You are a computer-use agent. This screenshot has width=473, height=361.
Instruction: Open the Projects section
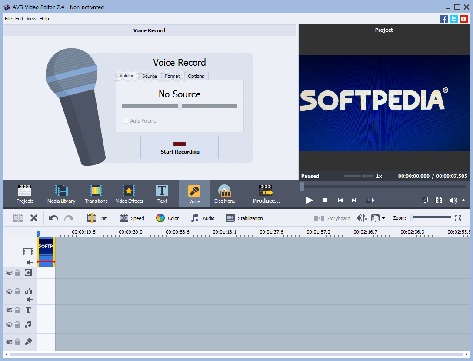click(25, 194)
